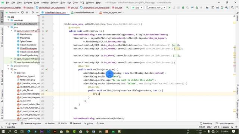This screenshot has width=239, height=134.
Task: Select VideoPlayerActivity in project tree
Action: [x=27, y=55]
